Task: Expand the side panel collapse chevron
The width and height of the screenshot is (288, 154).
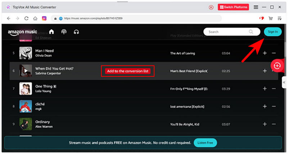Action: click(x=284, y=82)
